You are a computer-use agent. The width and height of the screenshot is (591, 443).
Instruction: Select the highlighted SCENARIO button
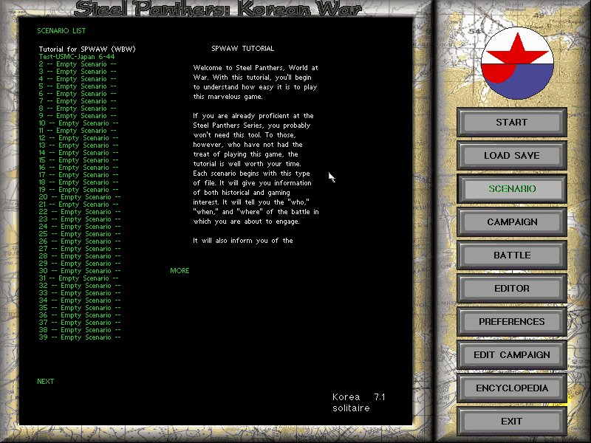tap(512, 188)
